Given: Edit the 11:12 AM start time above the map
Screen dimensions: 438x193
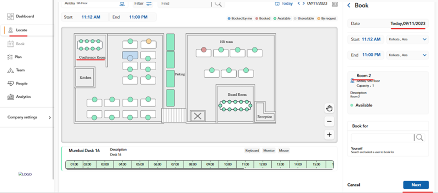Looking at the screenshot, I should 91,17.
